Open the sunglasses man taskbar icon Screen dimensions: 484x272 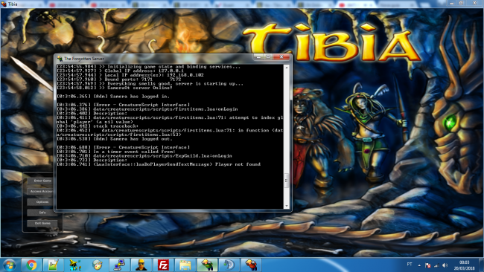[141, 265]
